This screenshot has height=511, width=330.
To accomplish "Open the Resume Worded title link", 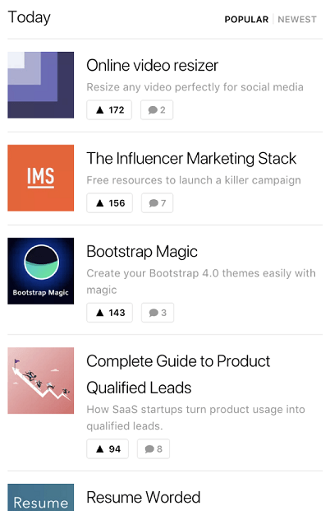I will coord(143,497).
